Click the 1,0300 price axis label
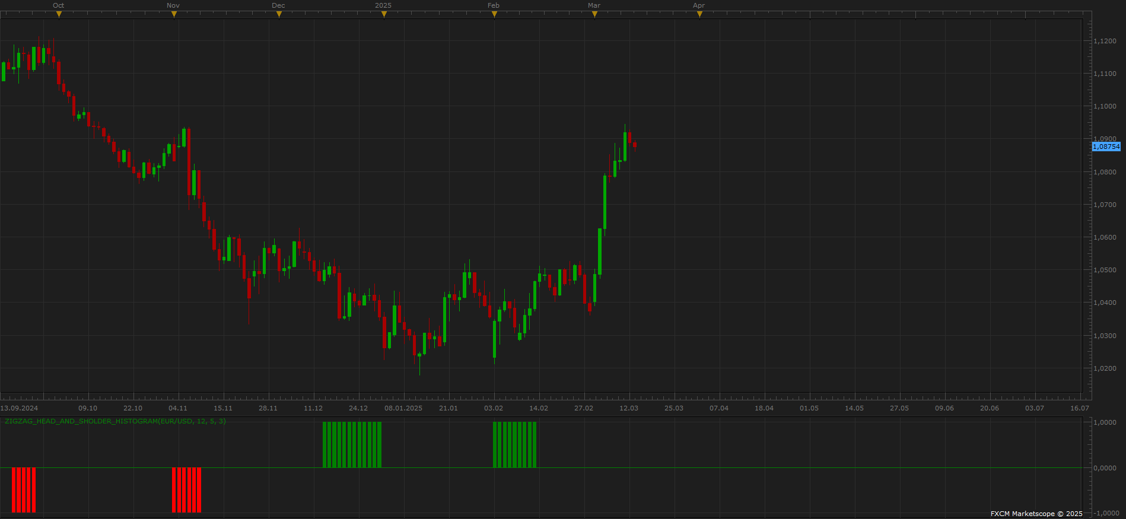This screenshot has width=1126, height=519. point(1105,336)
